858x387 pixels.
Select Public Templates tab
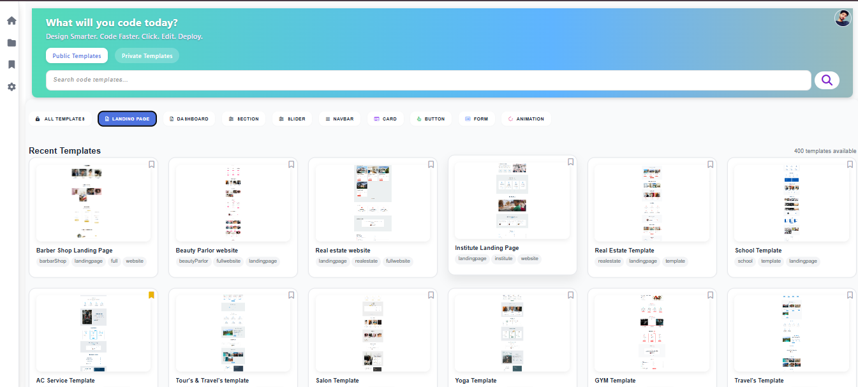77,56
